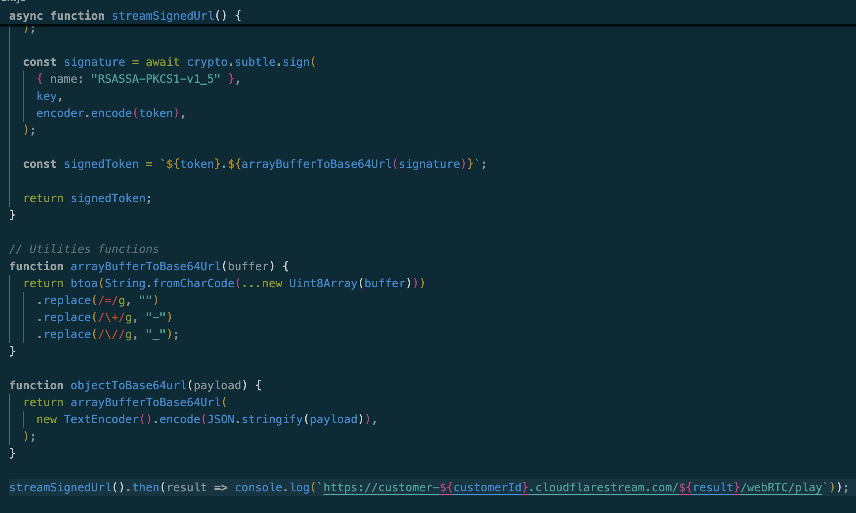Click the replace call producing an underscore
This screenshot has width=856, height=513.
pos(67,334)
